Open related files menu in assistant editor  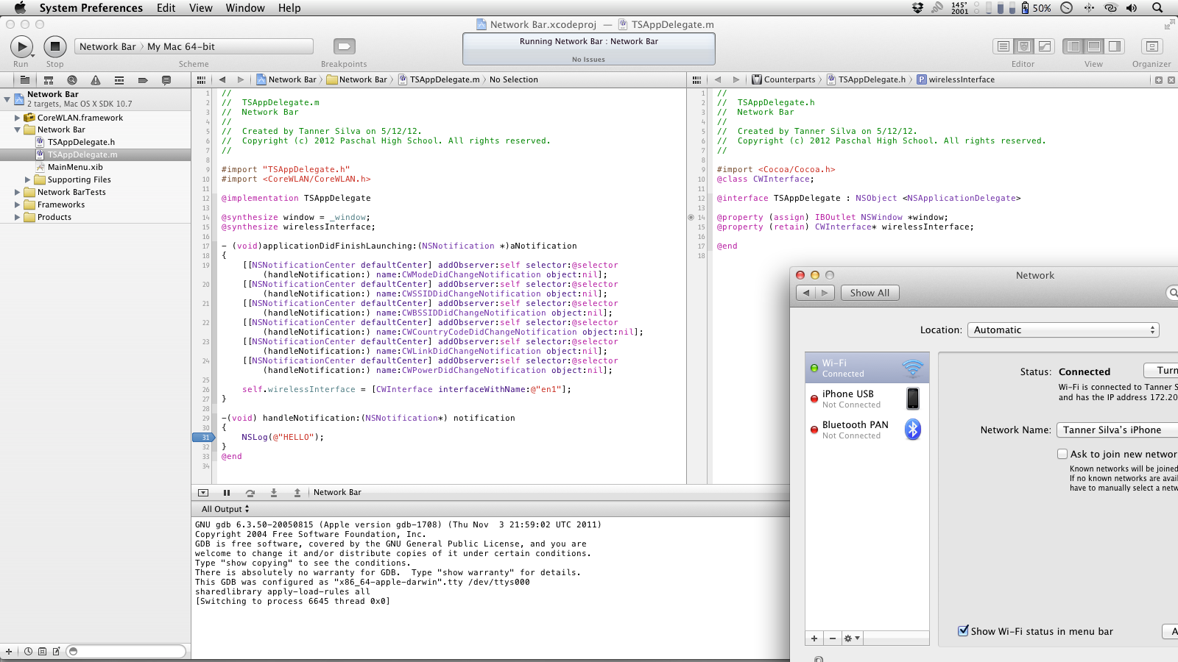pyautogui.click(x=696, y=79)
